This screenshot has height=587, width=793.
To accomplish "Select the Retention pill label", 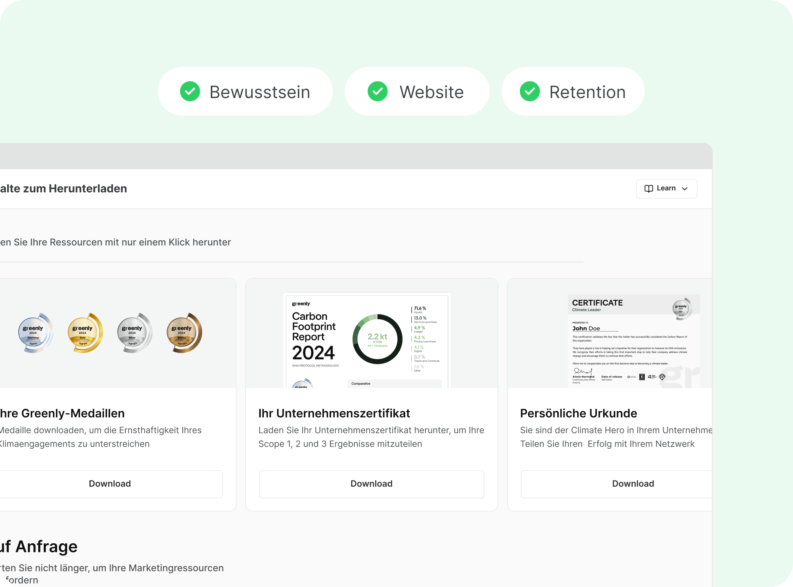I will point(587,92).
